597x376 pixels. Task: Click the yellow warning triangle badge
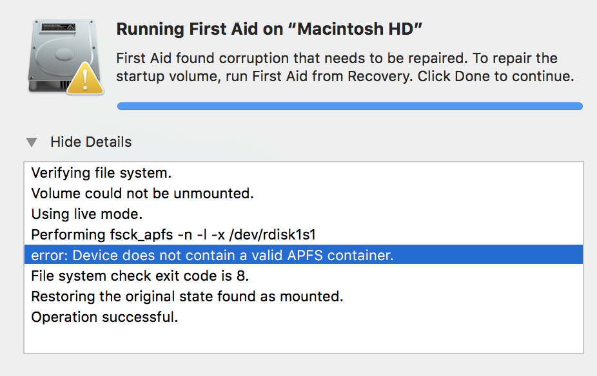coord(85,79)
